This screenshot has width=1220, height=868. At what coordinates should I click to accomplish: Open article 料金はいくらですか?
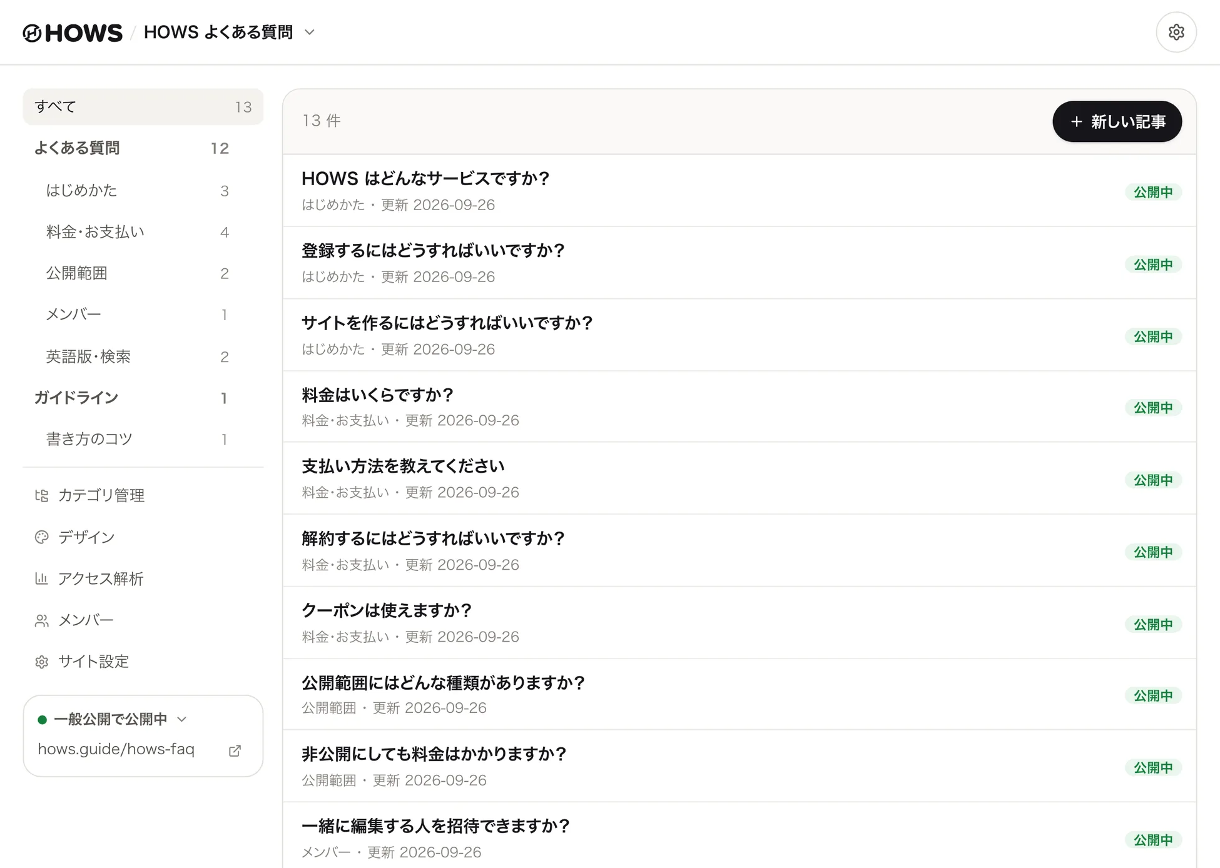click(739, 407)
